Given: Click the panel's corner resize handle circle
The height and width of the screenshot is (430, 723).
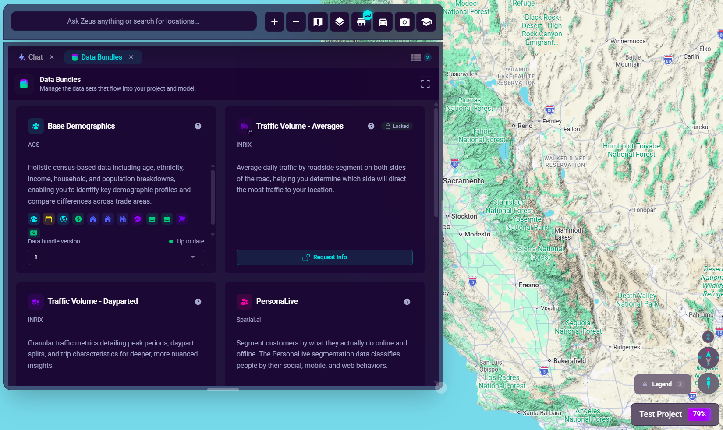Looking at the screenshot, I should point(441,388).
